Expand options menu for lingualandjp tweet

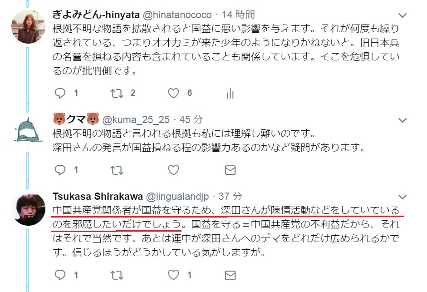402,197
